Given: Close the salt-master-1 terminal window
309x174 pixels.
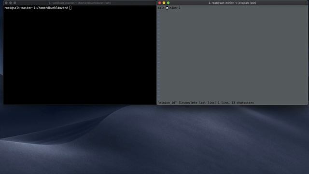Looking at the screenshot, I should 6,3.
